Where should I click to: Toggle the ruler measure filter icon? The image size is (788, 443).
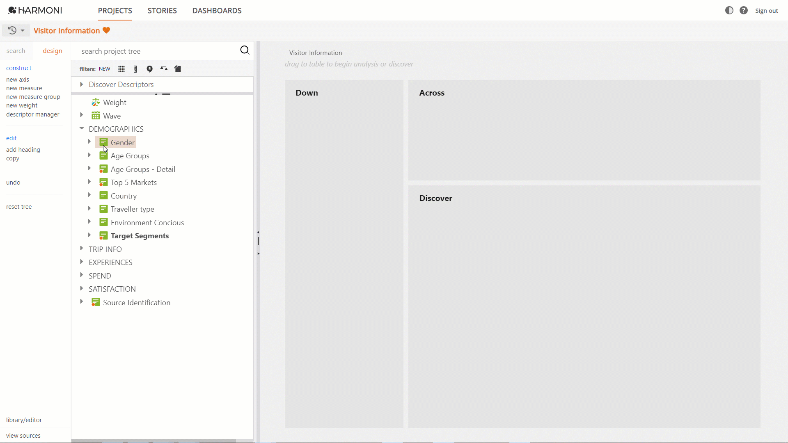pyautogui.click(x=135, y=69)
